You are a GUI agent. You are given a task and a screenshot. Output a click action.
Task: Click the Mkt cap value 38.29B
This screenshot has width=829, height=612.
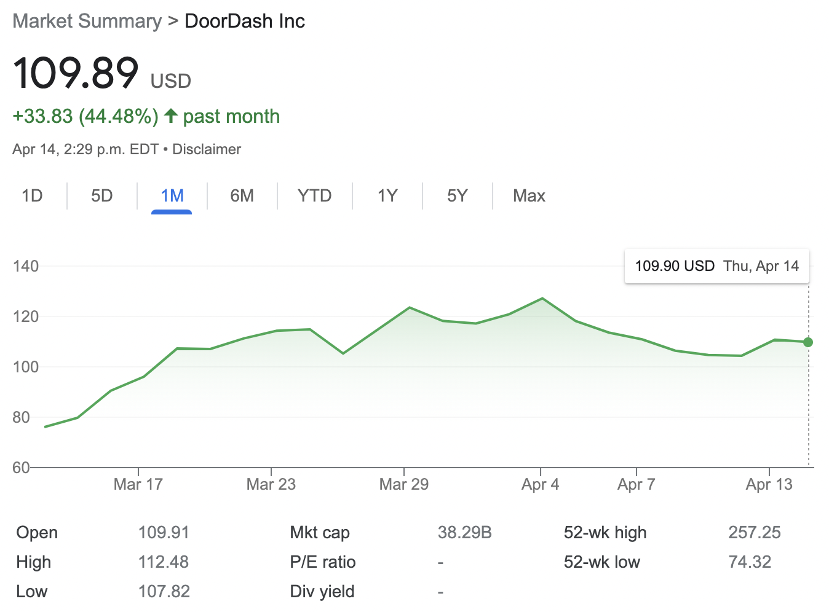[464, 532]
